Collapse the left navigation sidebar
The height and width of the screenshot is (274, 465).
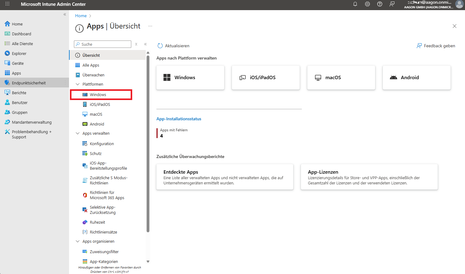coord(65,14)
